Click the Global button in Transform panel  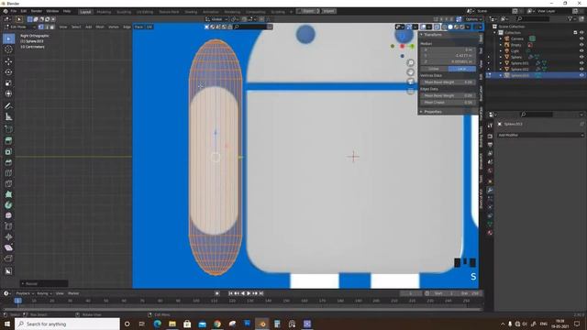pyautogui.click(x=434, y=69)
